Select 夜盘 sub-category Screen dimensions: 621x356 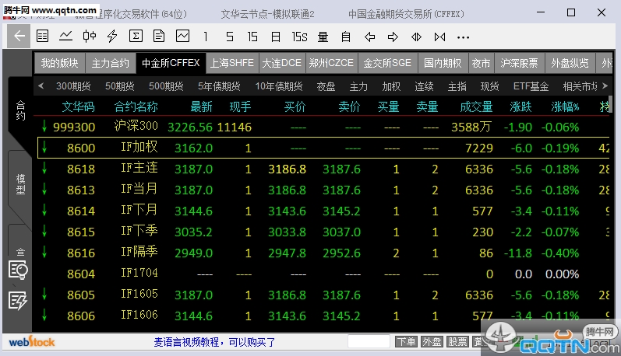(326, 86)
